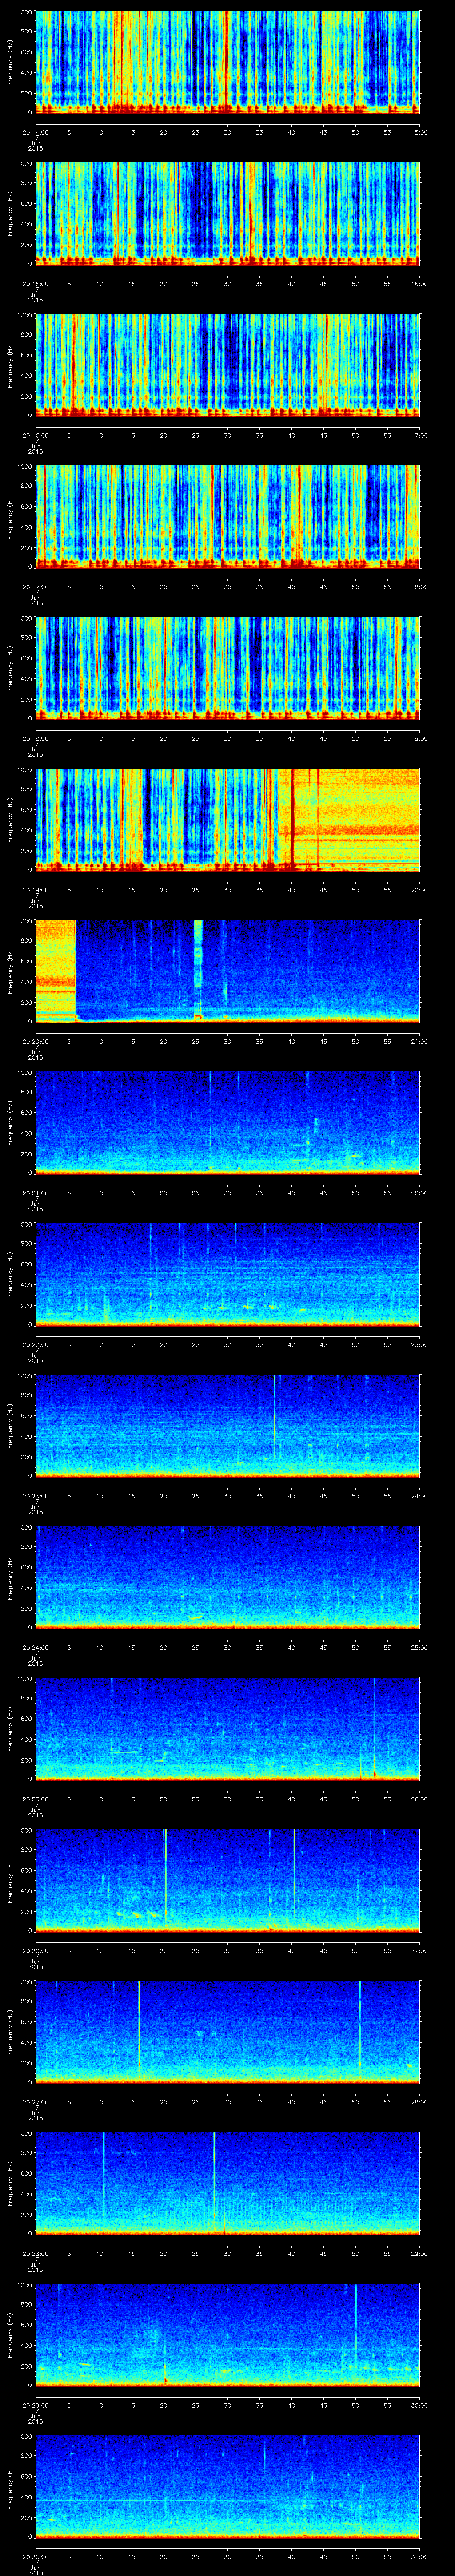Click the "20:17:00" start time label
Screen dimensions: 455x2576
[x=36, y=587]
